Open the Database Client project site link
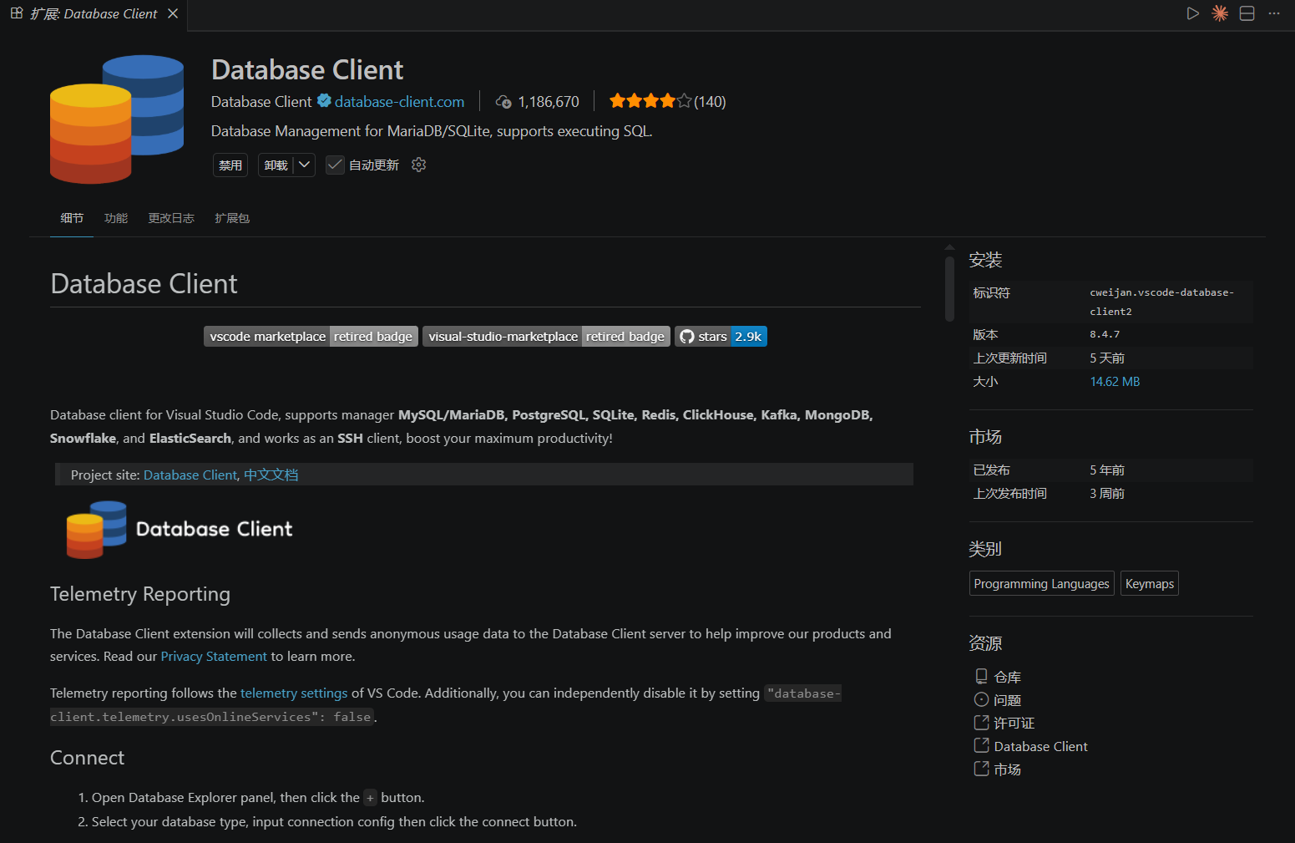Image resolution: width=1295 pixels, height=843 pixels. [190, 475]
